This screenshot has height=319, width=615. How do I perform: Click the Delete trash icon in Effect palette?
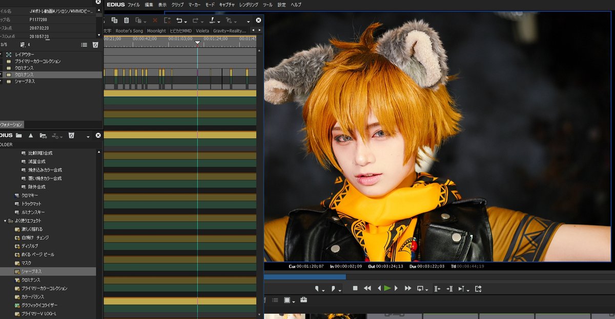point(71,135)
